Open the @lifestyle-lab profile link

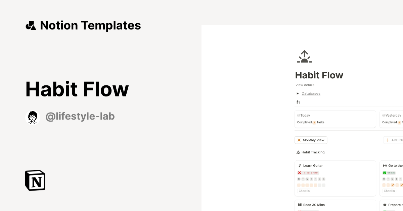(x=80, y=116)
